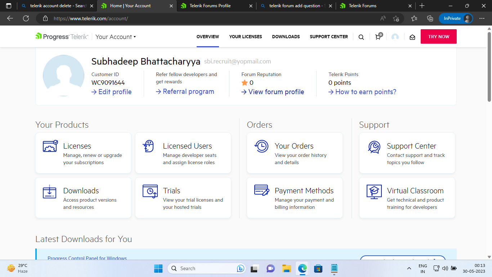Open the tab actions menu icon
The height and width of the screenshot is (277, 492).
pos(9,6)
